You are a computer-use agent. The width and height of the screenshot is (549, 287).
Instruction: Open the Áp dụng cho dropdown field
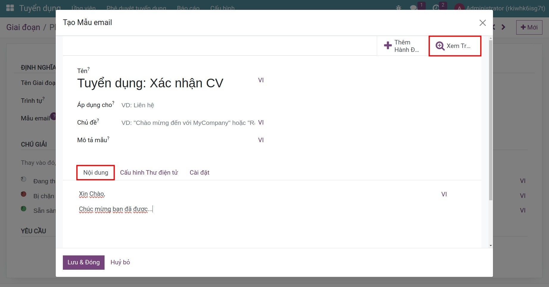[x=188, y=105]
